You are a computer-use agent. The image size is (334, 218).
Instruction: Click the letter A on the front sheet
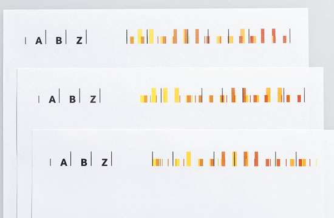click(x=64, y=162)
